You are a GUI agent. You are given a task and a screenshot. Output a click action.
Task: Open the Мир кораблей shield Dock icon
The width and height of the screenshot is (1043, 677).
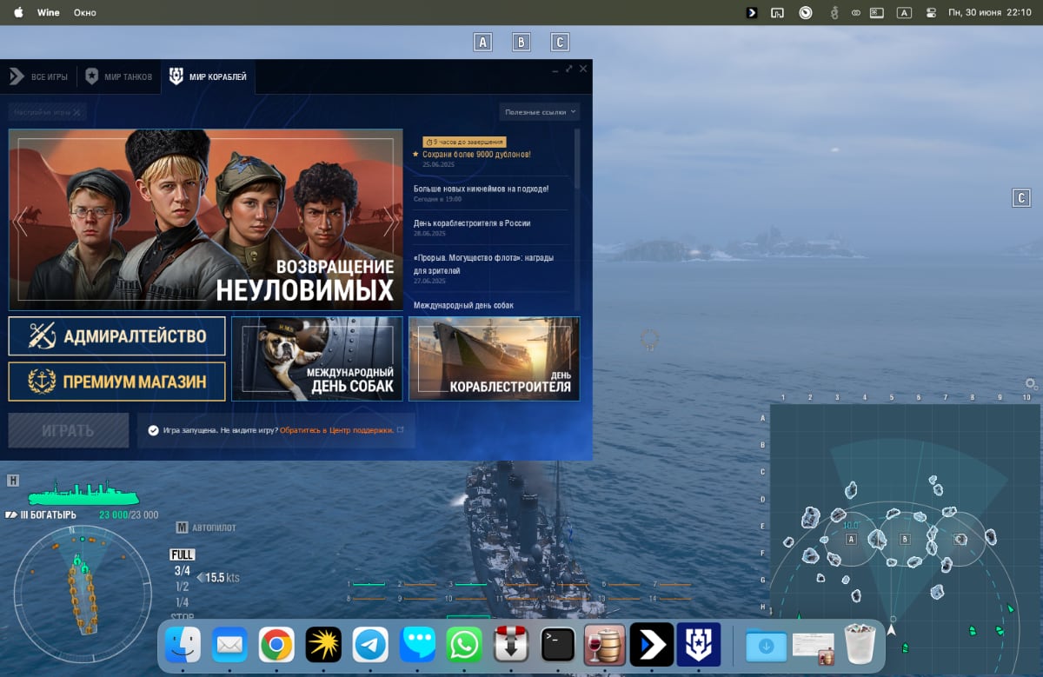[699, 645]
